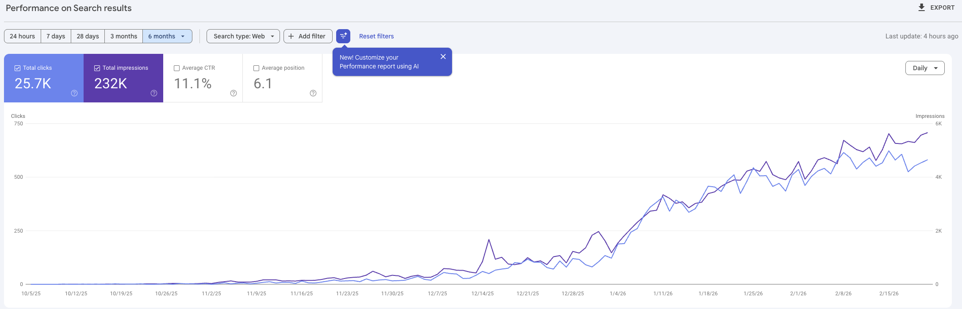The height and width of the screenshot is (309, 962).
Task: Click the chart at the 12/14/25 impressions spike
Action: tap(489, 240)
